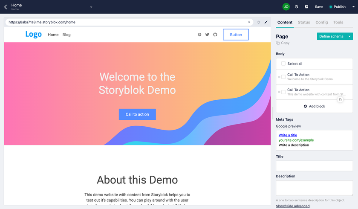Viewport: 358px width, 209px height.
Task: Switch to mobile preview icon
Action: 258,22
